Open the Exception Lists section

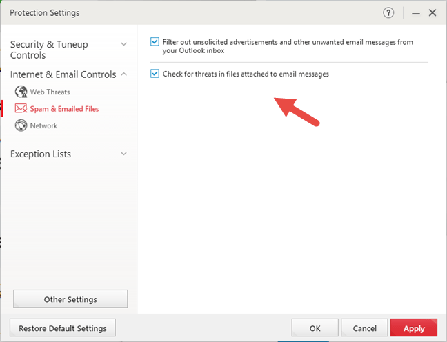click(41, 154)
